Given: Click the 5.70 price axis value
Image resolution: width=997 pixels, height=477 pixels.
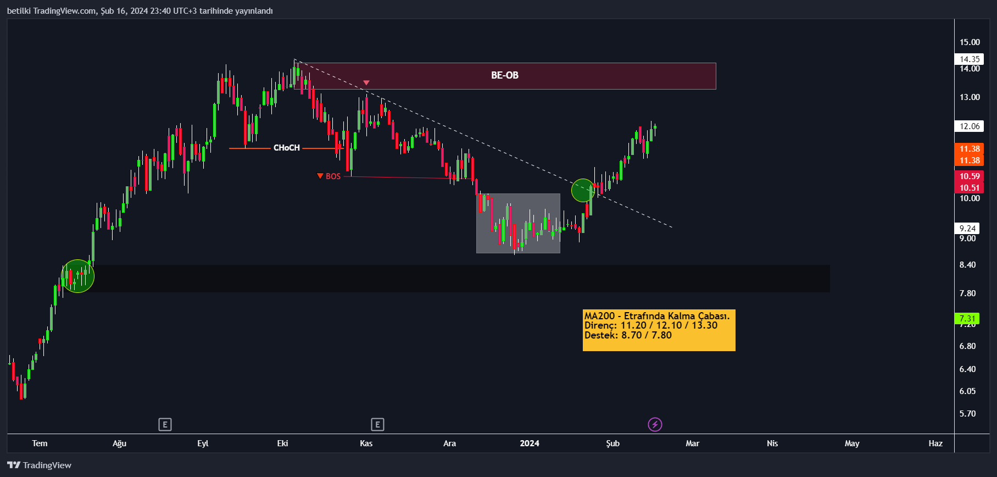Looking at the screenshot, I should click(x=967, y=413).
